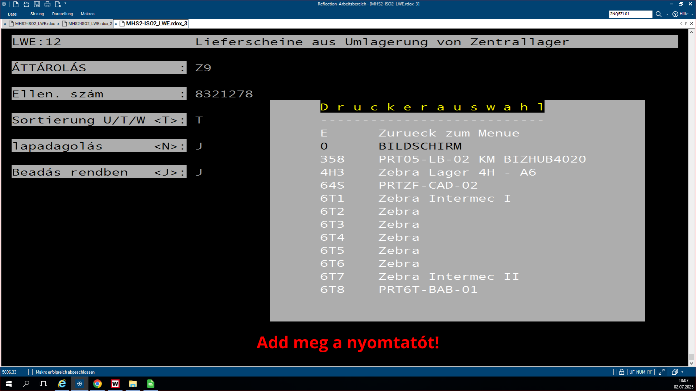
Task: Toggle full screen mode via status bar arrows
Action: coord(662,372)
